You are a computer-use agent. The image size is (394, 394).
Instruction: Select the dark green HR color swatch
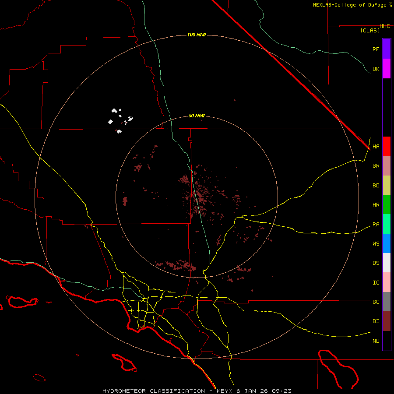tap(387, 204)
